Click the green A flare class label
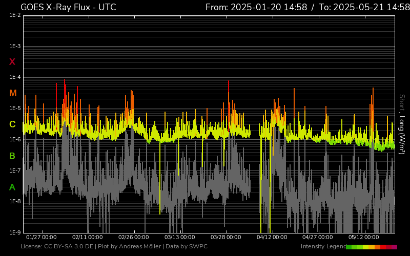This screenshot has width=410, height=256. tap(12, 187)
